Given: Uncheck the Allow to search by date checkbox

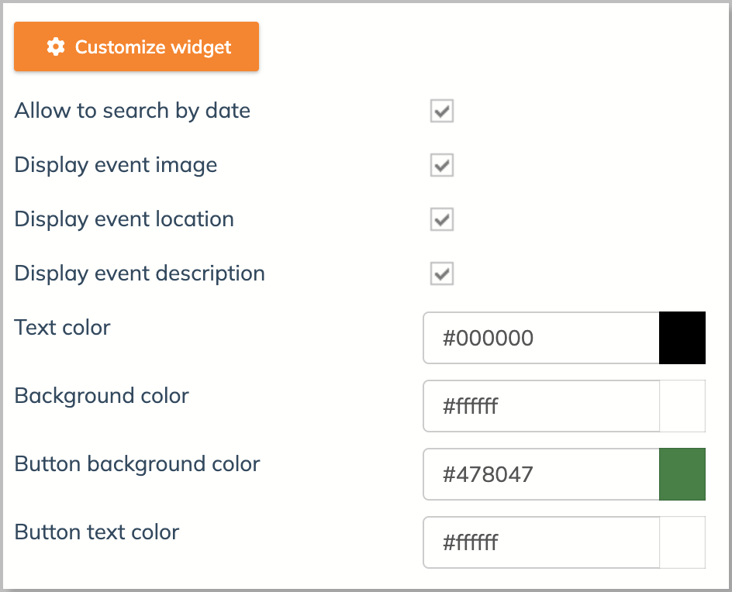Looking at the screenshot, I should click(x=442, y=111).
